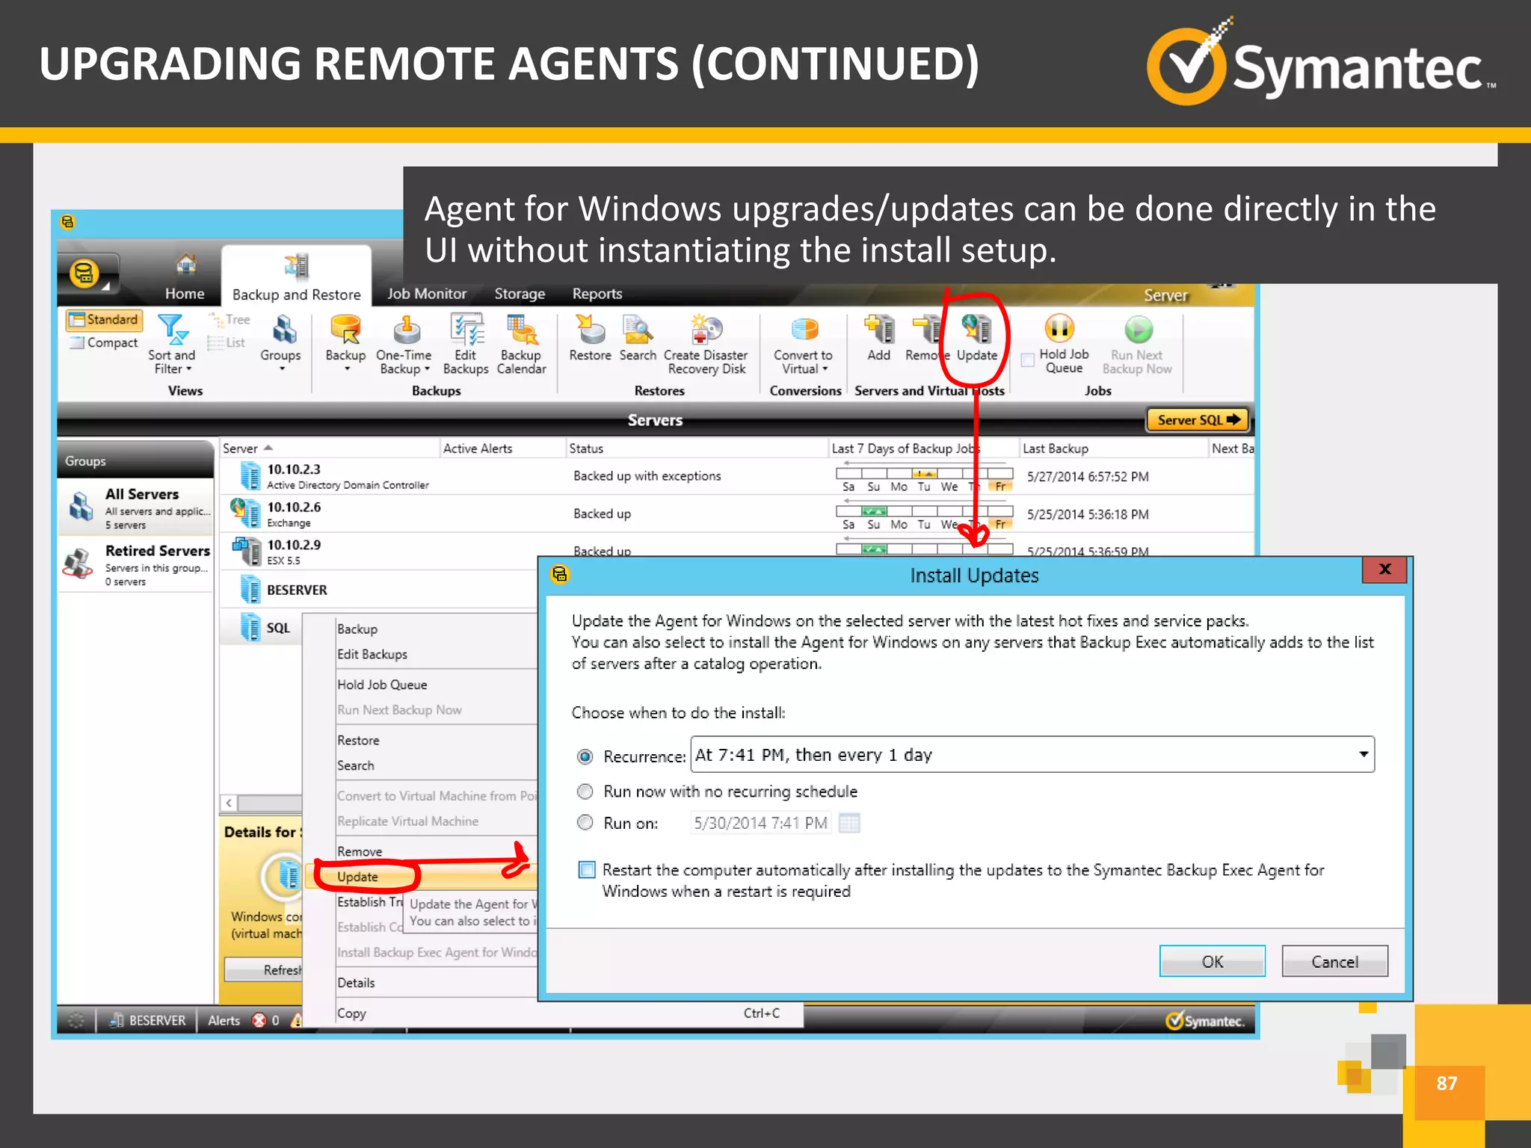Switch to the Storage tab
Viewport: 1531px width, 1148px height.
click(520, 294)
